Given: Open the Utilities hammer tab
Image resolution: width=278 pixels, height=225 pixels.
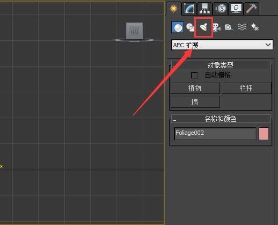Looking at the screenshot, I should (251, 9).
